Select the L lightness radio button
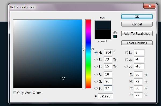This screenshot has width=161, height=106. [126, 52]
